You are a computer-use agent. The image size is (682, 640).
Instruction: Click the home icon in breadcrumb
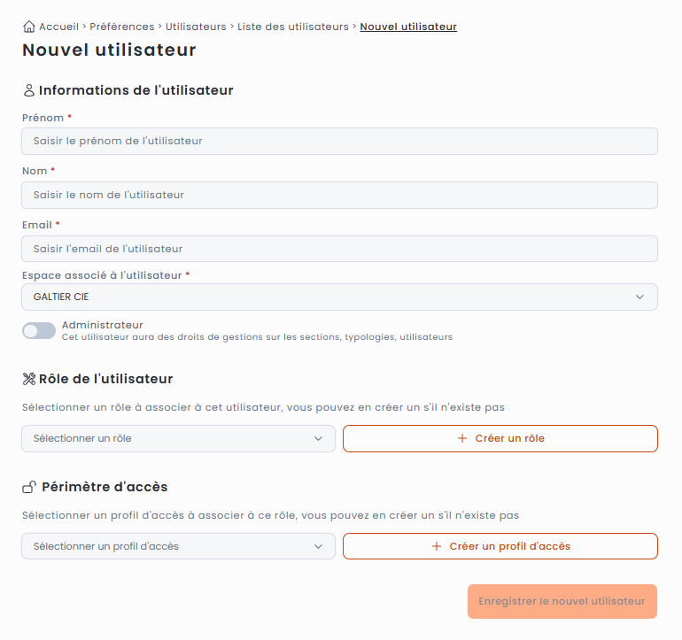coord(29,27)
